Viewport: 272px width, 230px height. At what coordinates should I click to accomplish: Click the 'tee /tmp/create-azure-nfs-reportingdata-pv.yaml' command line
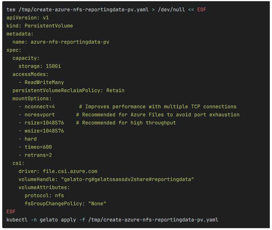pos(106,10)
